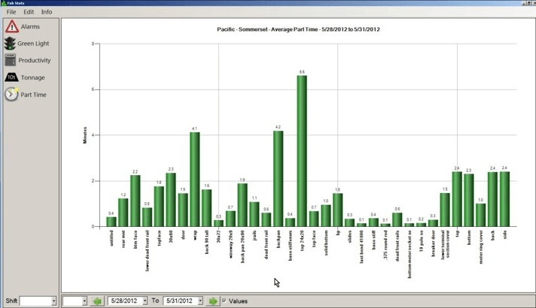Open the File menu
536x308 pixels.
[11, 12]
